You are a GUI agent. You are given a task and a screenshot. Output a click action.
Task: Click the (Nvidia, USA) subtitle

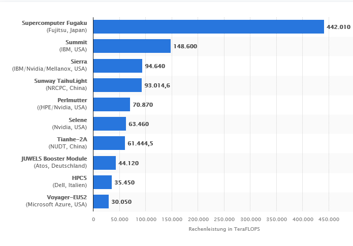pyautogui.click(x=70, y=127)
